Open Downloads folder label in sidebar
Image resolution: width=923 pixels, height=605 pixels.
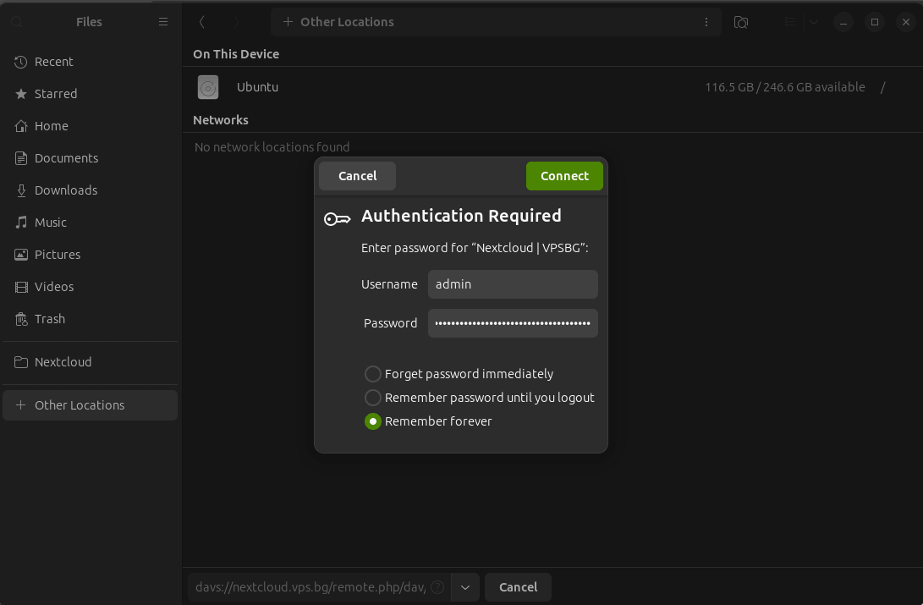click(66, 190)
